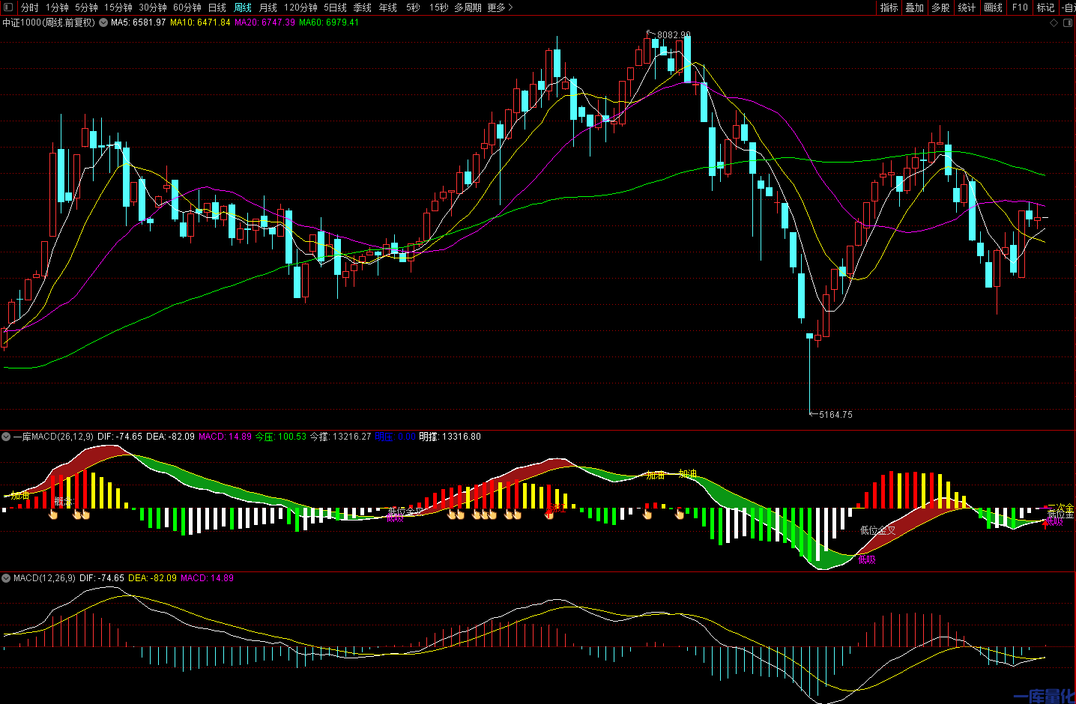The height and width of the screenshot is (704, 1076).
Task: Click 明撑: 13316.80 value
Action: click(x=450, y=437)
